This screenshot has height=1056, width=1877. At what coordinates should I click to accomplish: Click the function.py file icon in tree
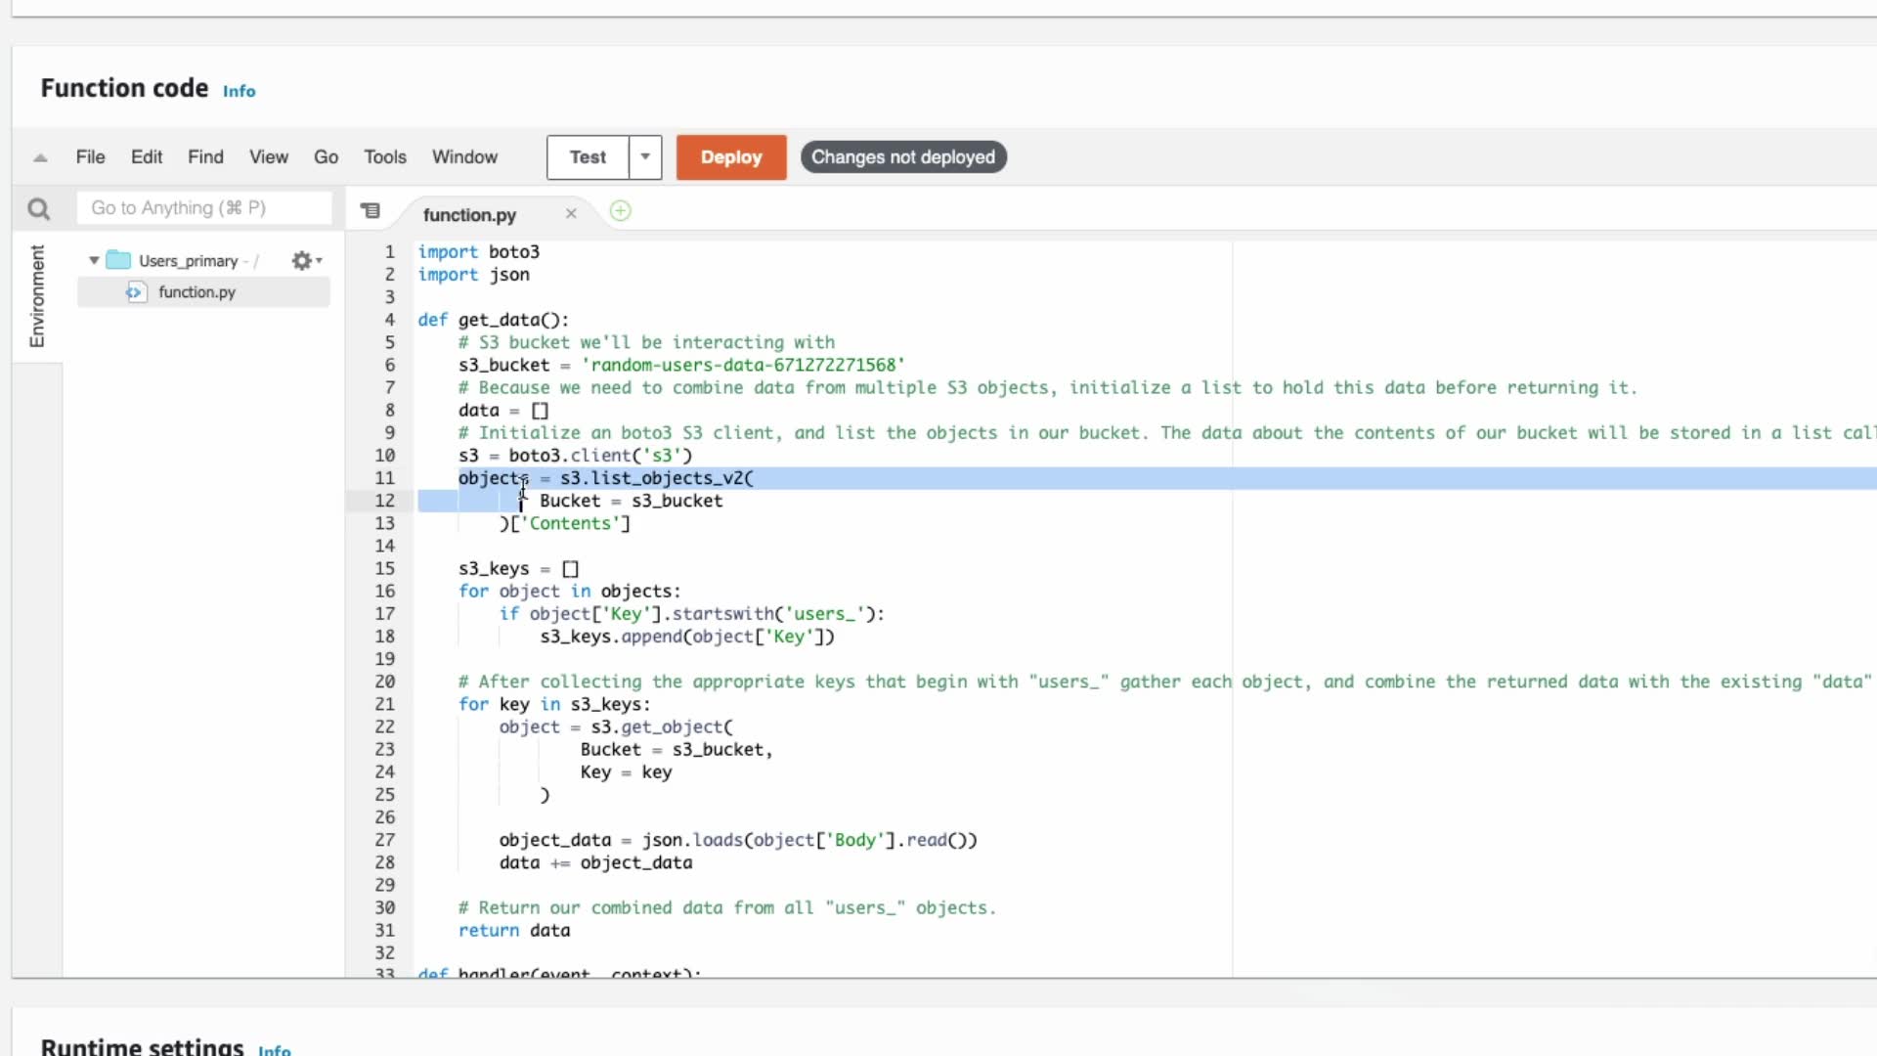click(x=135, y=292)
